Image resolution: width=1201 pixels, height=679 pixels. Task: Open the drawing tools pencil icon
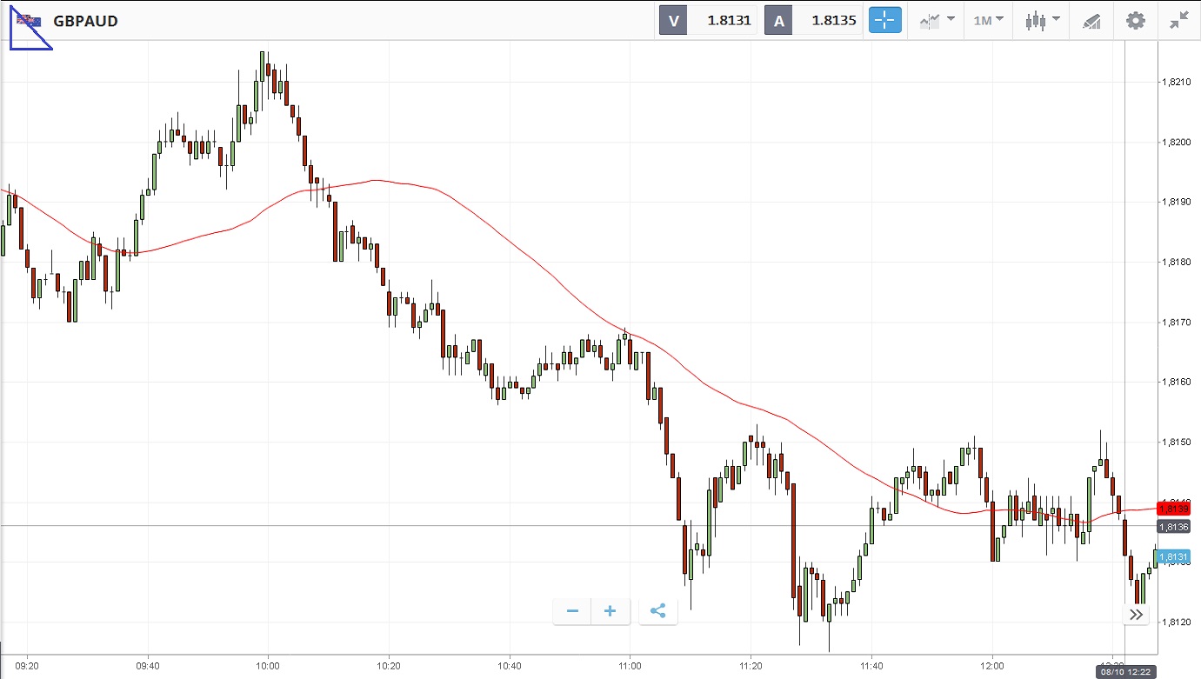[x=1091, y=21]
